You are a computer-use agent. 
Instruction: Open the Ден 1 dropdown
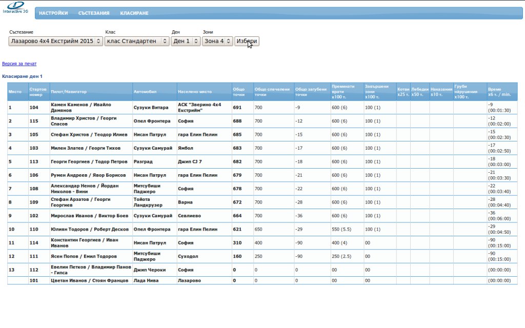point(186,41)
